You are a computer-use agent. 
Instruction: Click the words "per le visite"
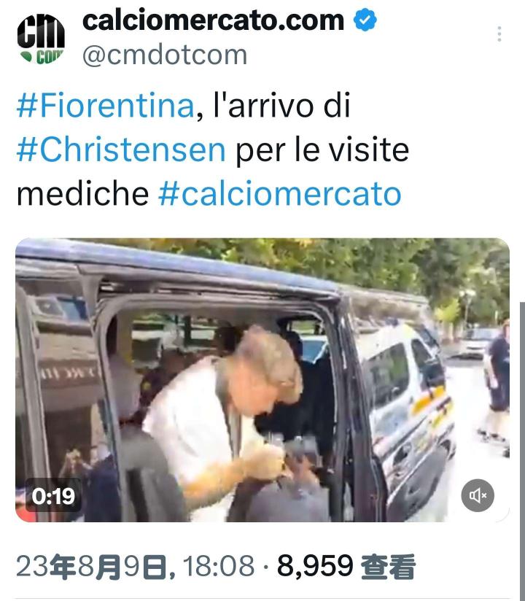(322, 150)
